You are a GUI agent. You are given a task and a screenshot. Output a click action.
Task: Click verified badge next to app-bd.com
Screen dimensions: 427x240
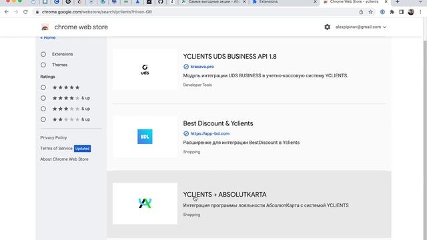[186, 133]
